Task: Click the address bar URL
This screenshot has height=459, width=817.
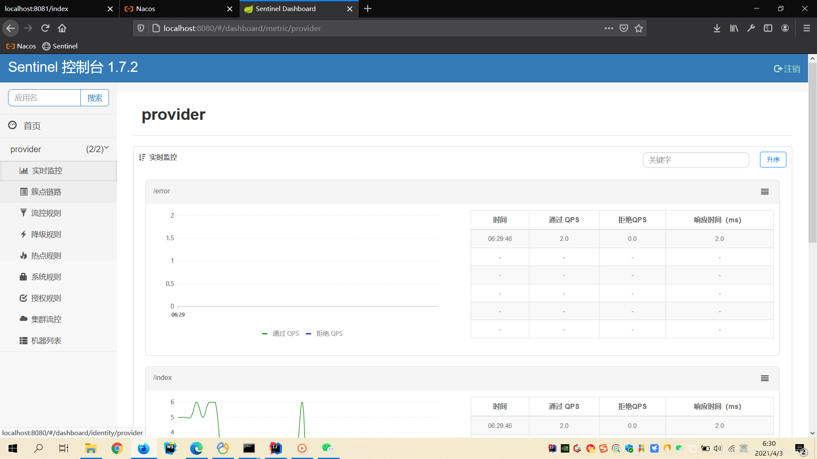Action: coord(242,28)
